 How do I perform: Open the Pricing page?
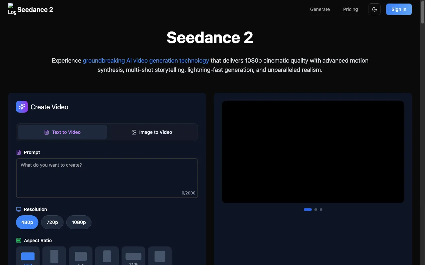pyautogui.click(x=350, y=9)
